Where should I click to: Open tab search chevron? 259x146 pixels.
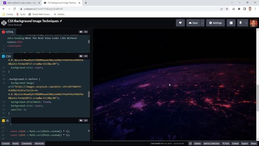point(232,2)
